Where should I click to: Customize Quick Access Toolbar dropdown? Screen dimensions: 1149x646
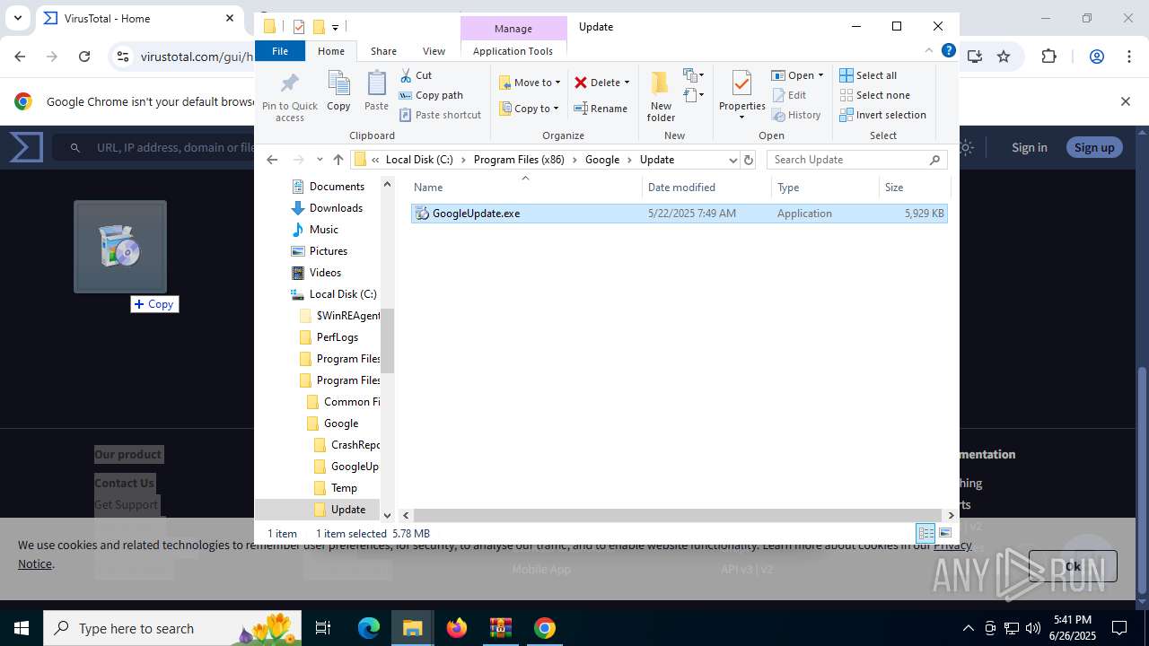pos(335,28)
